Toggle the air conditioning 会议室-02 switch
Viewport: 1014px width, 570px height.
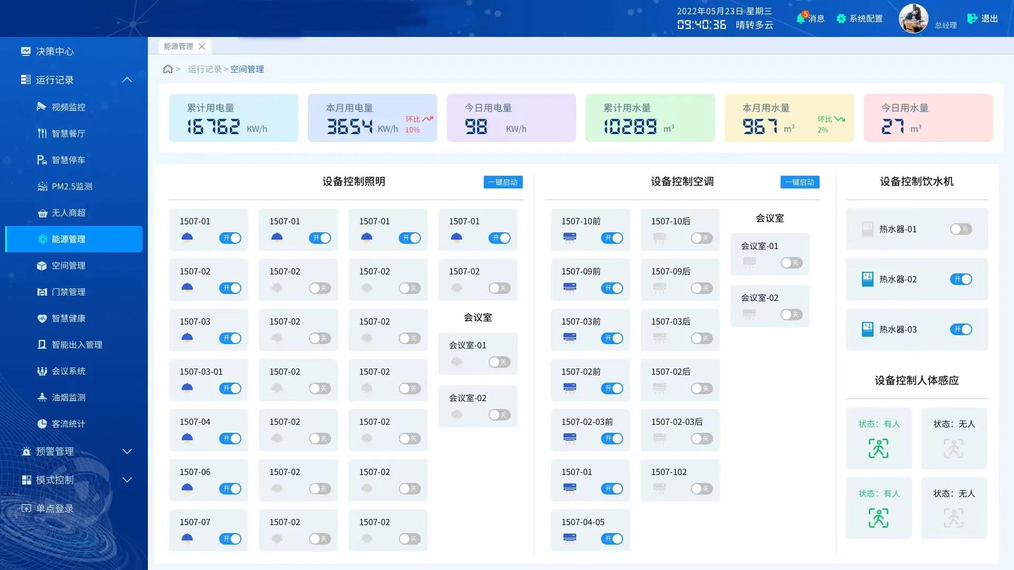(x=792, y=315)
